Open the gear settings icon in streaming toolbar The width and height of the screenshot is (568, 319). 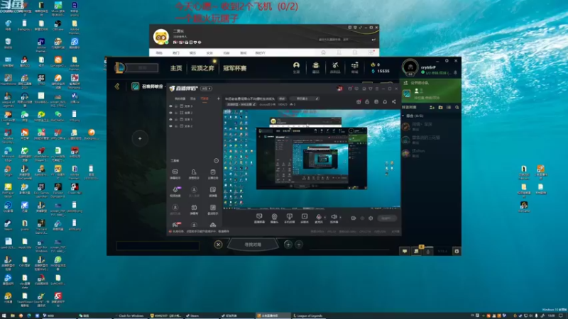371,218
